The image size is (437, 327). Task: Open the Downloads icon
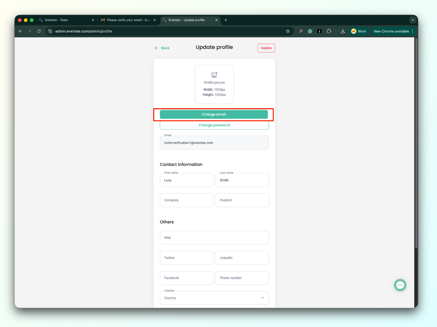343,31
